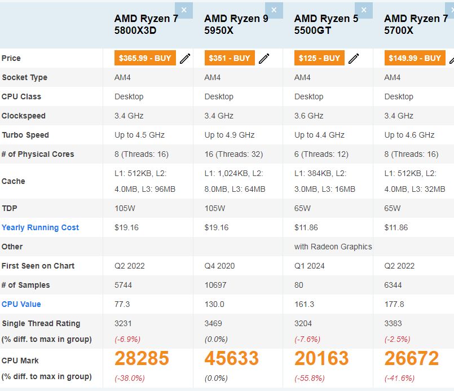Edit price pencil icon for Ryzen 7 5800X3D
454x391 pixels.
185,58
